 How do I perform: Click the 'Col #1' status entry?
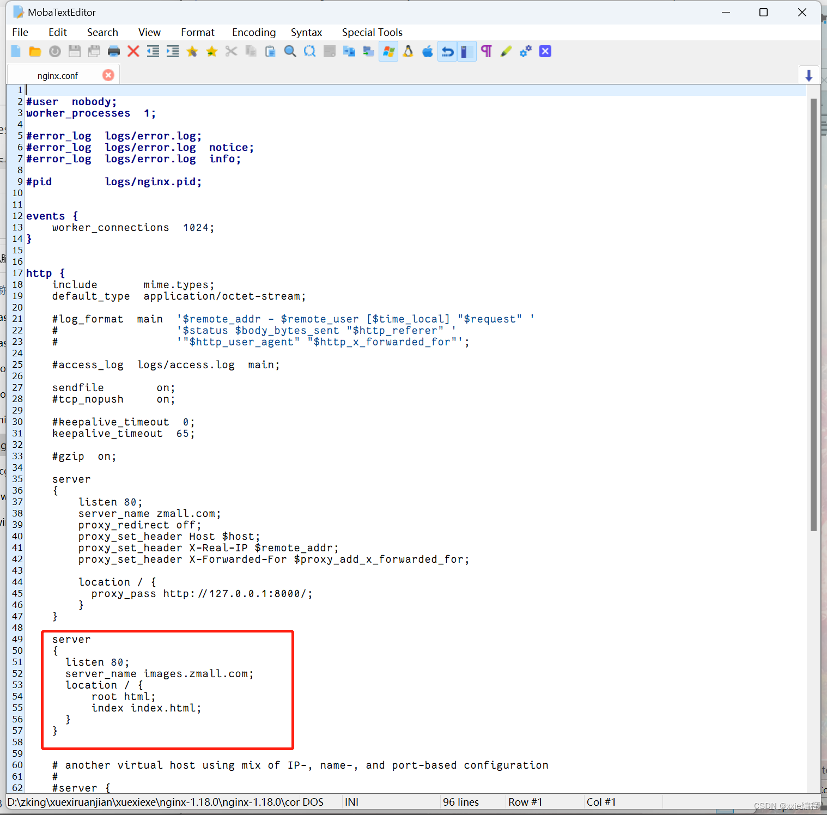point(601,802)
